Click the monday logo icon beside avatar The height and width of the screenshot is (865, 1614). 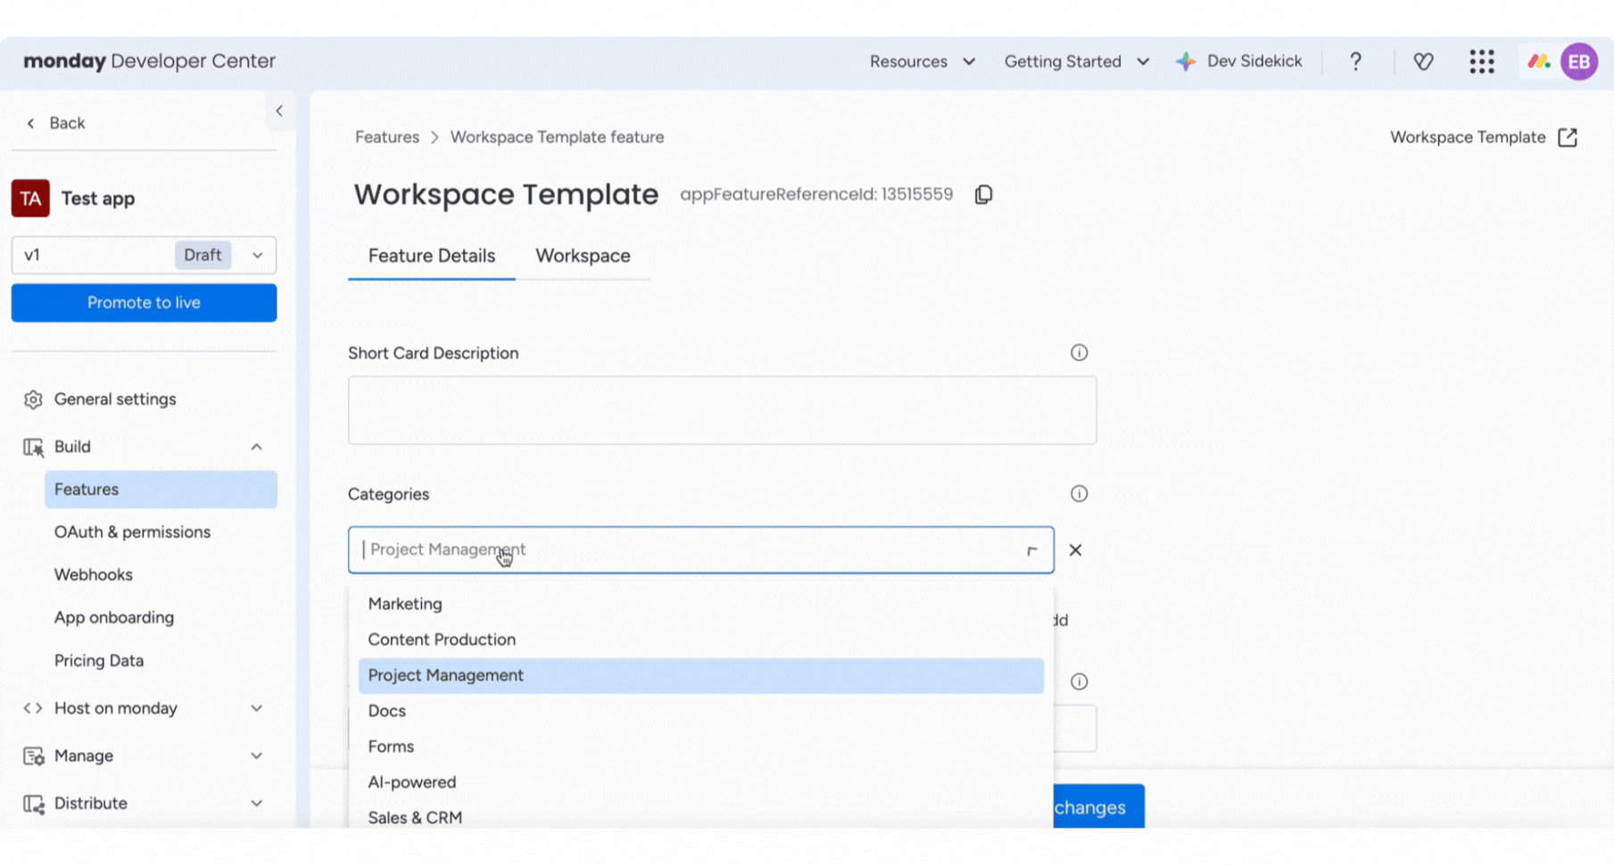1539,62
